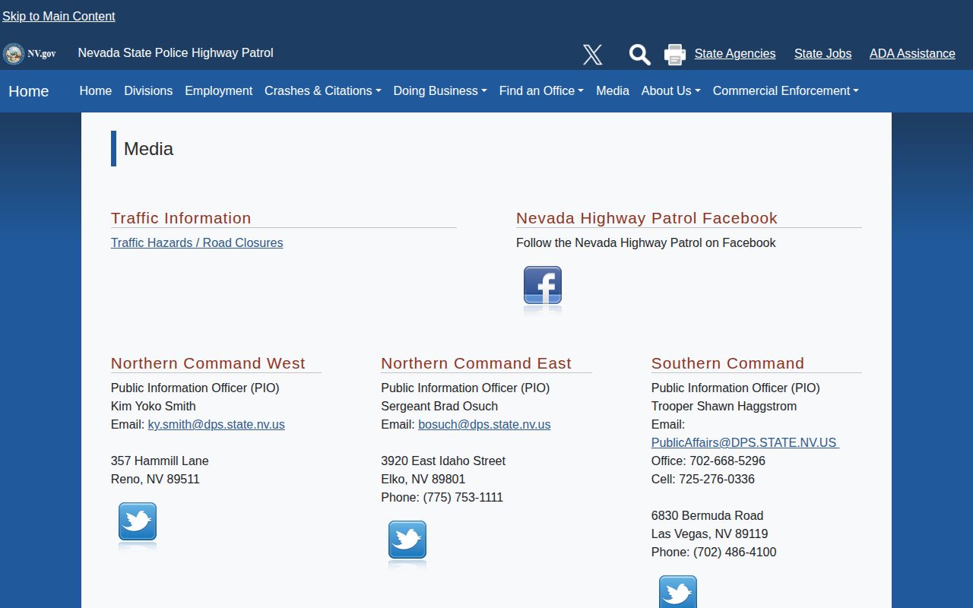Click the Traffic Information heading
Screen dimensions: 973x608
(x=181, y=218)
